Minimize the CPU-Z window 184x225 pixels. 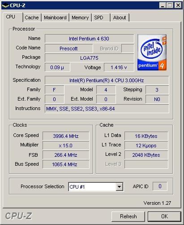coord(163,5)
